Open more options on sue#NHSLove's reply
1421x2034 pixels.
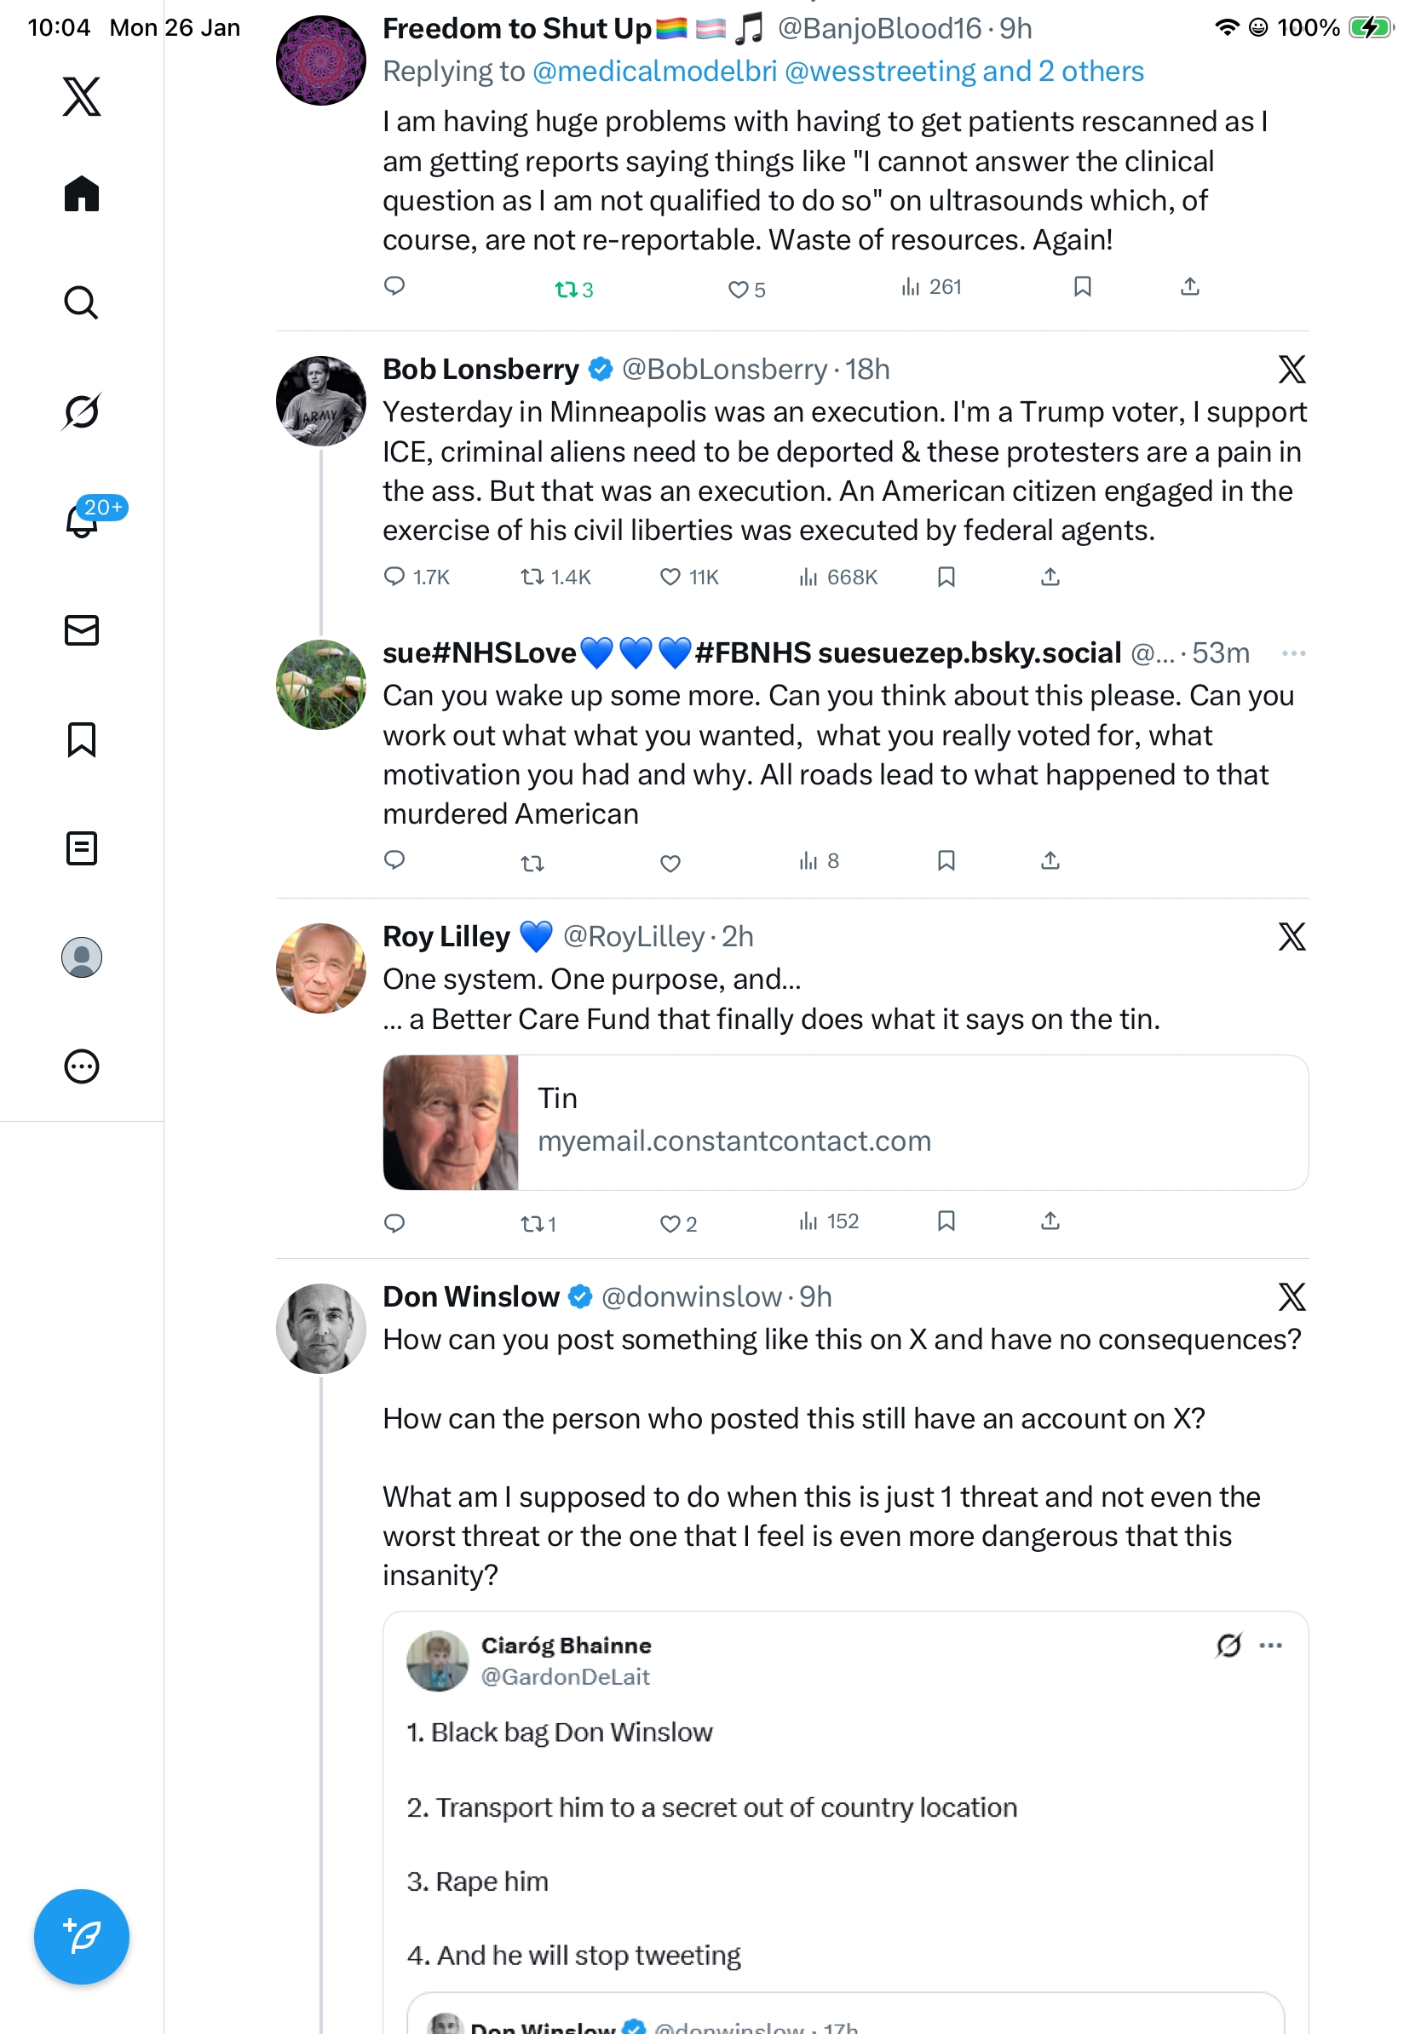click(1293, 654)
